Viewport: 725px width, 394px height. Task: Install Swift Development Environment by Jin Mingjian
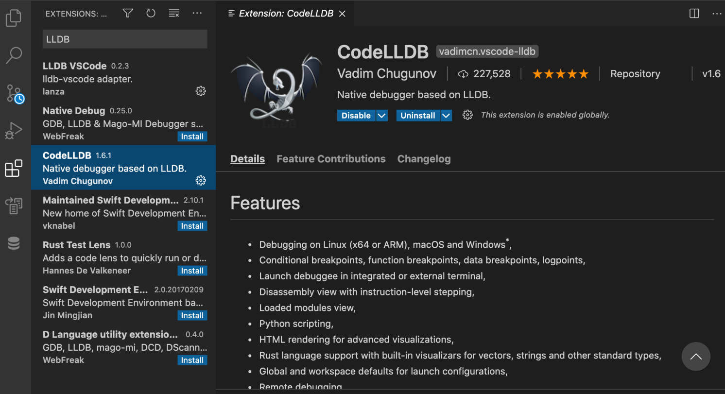(192, 315)
